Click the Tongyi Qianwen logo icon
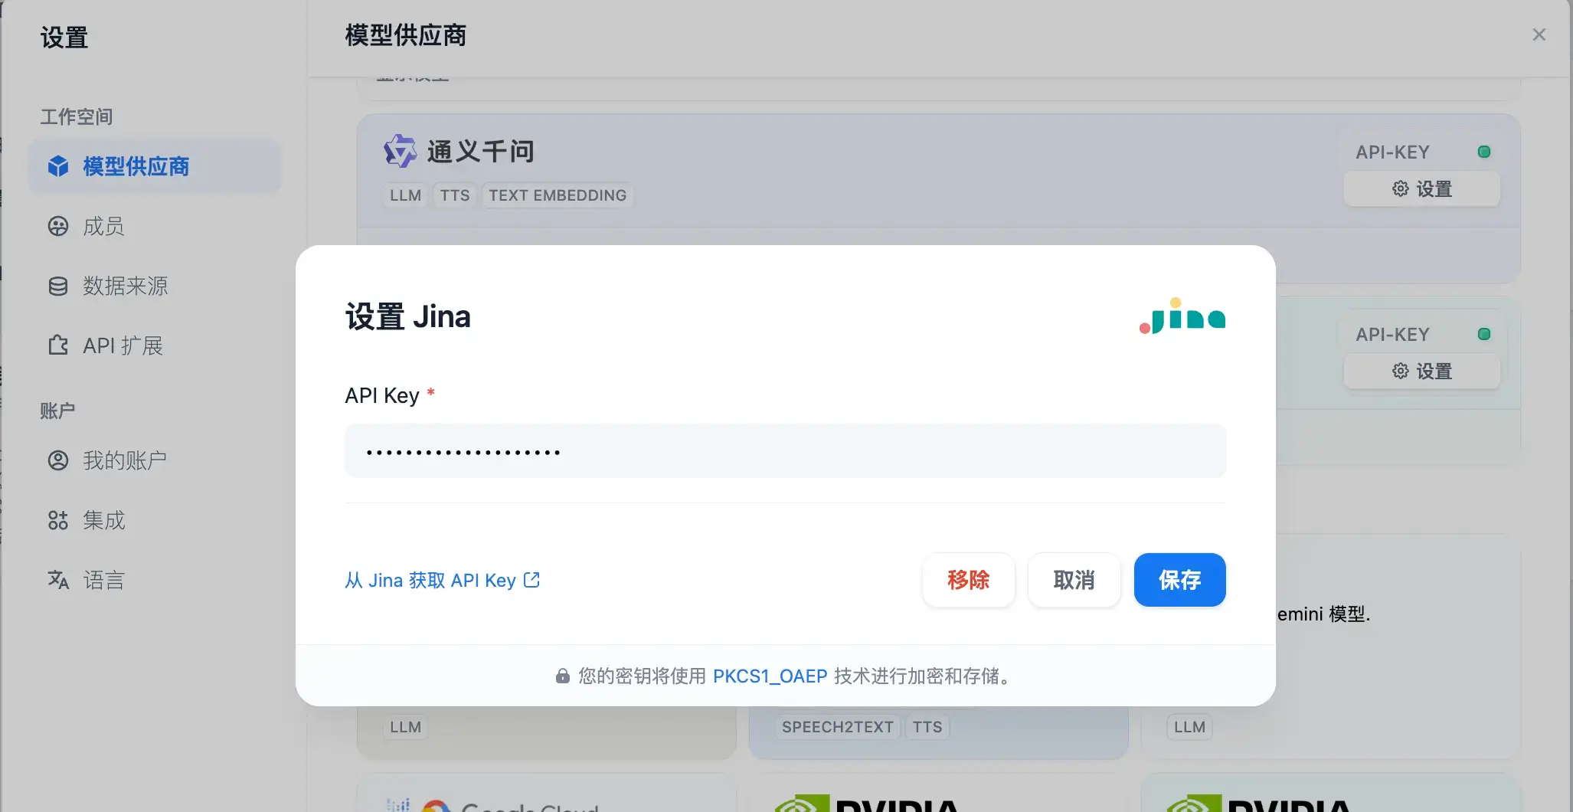 click(x=400, y=151)
